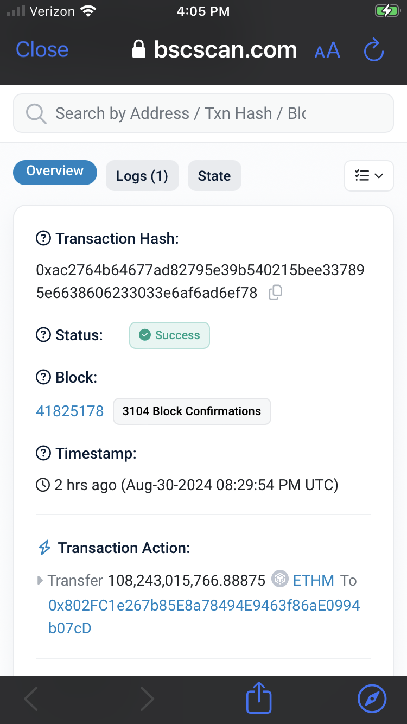
Task: Open the list options dropdown button
Action: click(x=368, y=176)
